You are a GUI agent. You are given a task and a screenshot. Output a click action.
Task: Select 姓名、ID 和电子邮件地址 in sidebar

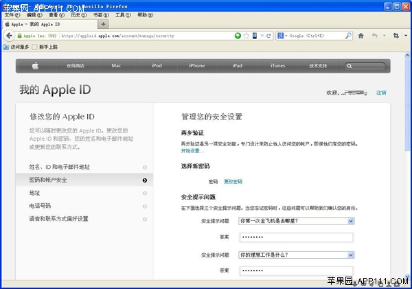click(59, 167)
